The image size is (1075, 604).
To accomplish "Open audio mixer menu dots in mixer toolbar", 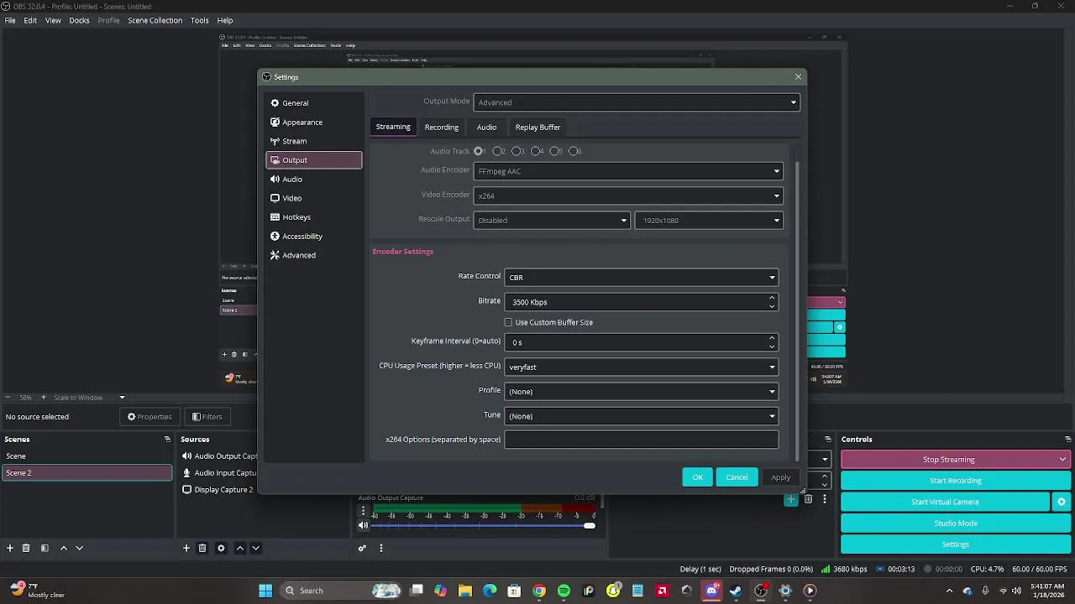I will (x=381, y=548).
